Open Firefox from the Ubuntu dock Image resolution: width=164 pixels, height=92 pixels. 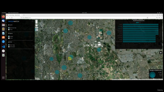click(3, 17)
